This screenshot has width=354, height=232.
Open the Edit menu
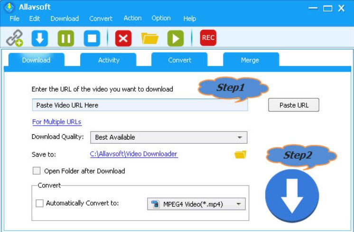[35, 19]
